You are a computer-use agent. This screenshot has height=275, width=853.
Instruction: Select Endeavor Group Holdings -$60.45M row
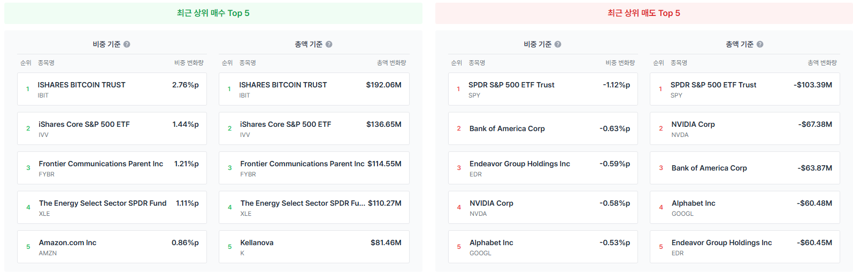coord(745,247)
